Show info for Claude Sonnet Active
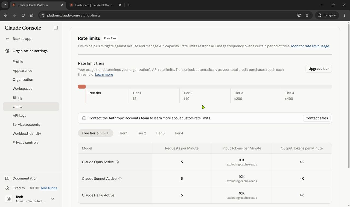350x207 pixels. pyautogui.click(x=120, y=179)
